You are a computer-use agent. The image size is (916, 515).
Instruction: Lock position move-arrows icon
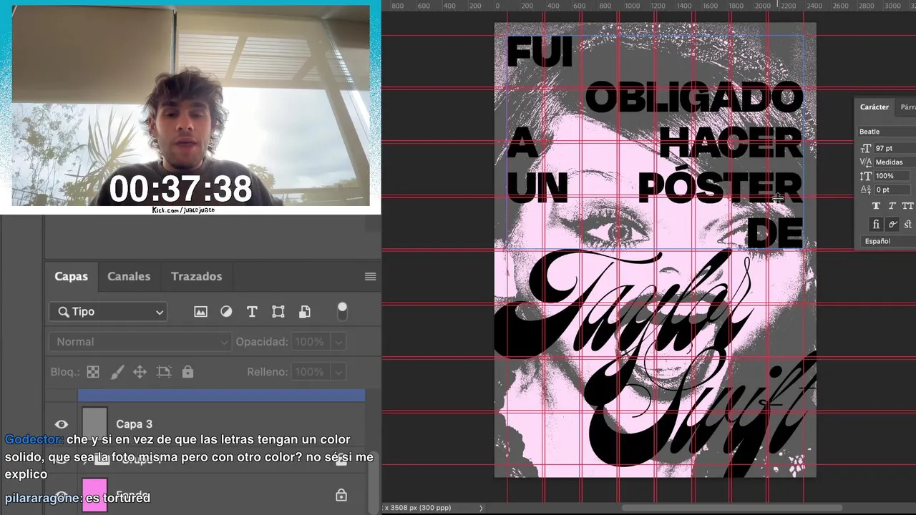(140, 372)
